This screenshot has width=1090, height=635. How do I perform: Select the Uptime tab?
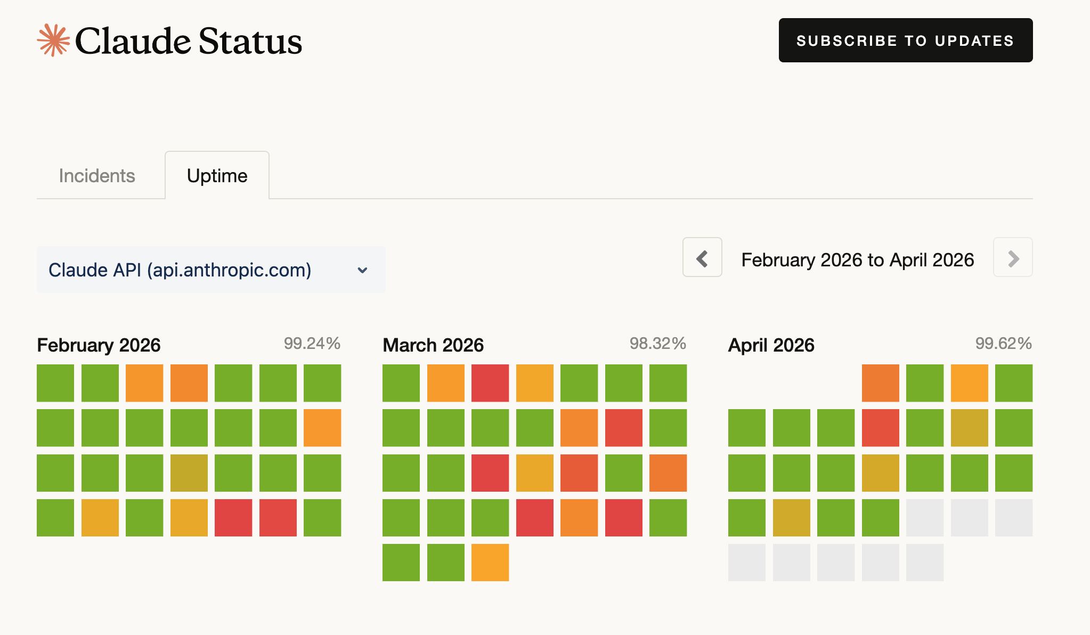[217, 176]
